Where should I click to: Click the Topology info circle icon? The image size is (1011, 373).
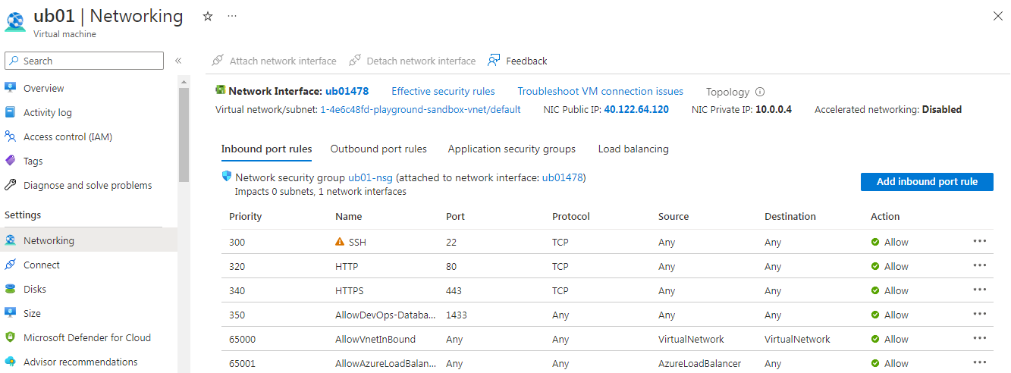tap(760, 92)
